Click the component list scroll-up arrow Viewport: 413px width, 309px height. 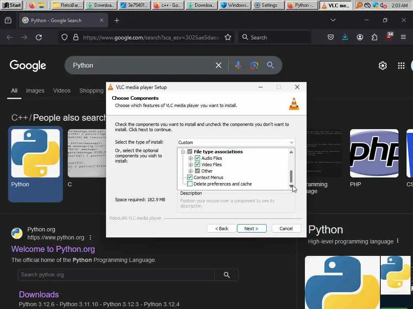(x=291, y=152)
